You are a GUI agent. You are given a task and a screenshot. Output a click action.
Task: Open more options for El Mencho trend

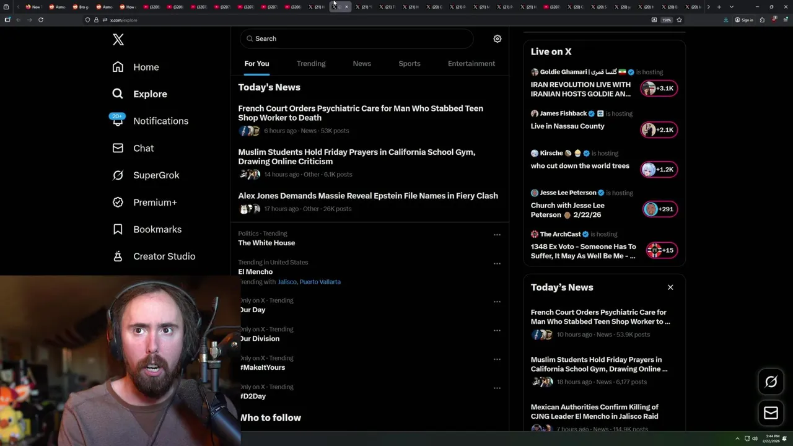click(497, 264)
